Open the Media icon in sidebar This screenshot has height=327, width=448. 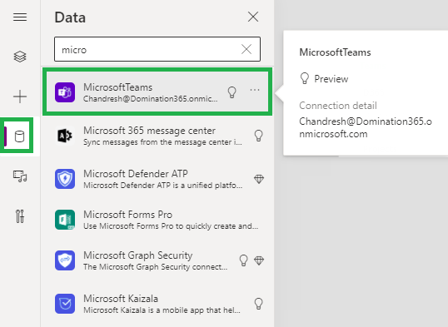(20, 176)
